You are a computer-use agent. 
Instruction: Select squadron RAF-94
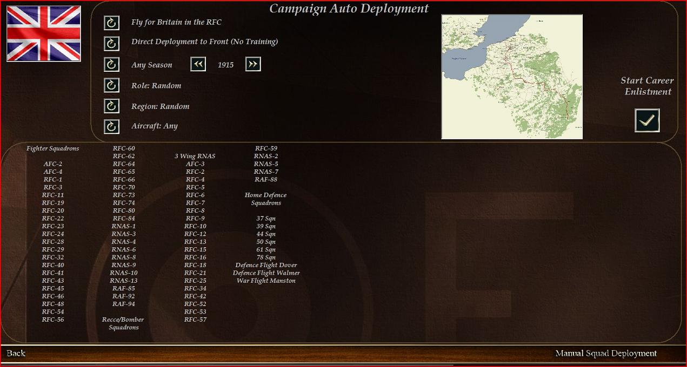[124, 304]
